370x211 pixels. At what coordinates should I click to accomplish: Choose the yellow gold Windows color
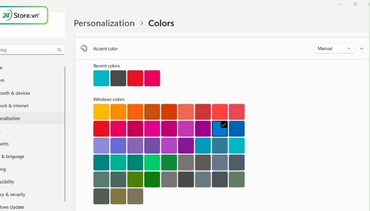(101, 112)
